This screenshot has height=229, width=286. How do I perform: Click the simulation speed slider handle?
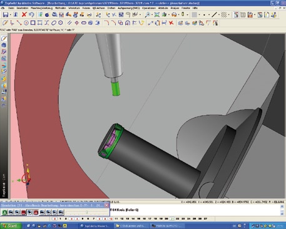click(x=86, y=212)
